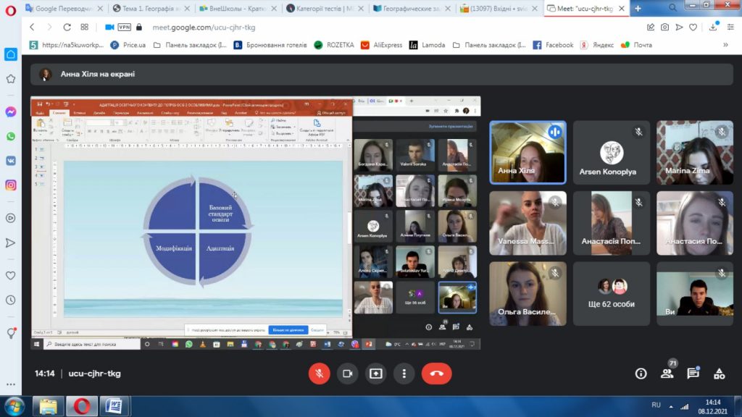
Task: Open Activities shapes icon
Action: coord(720,374)
